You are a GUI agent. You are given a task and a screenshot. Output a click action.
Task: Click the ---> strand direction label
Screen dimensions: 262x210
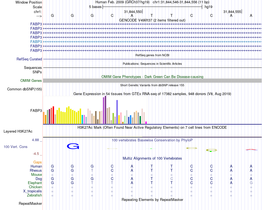click(x=39, y=16)
